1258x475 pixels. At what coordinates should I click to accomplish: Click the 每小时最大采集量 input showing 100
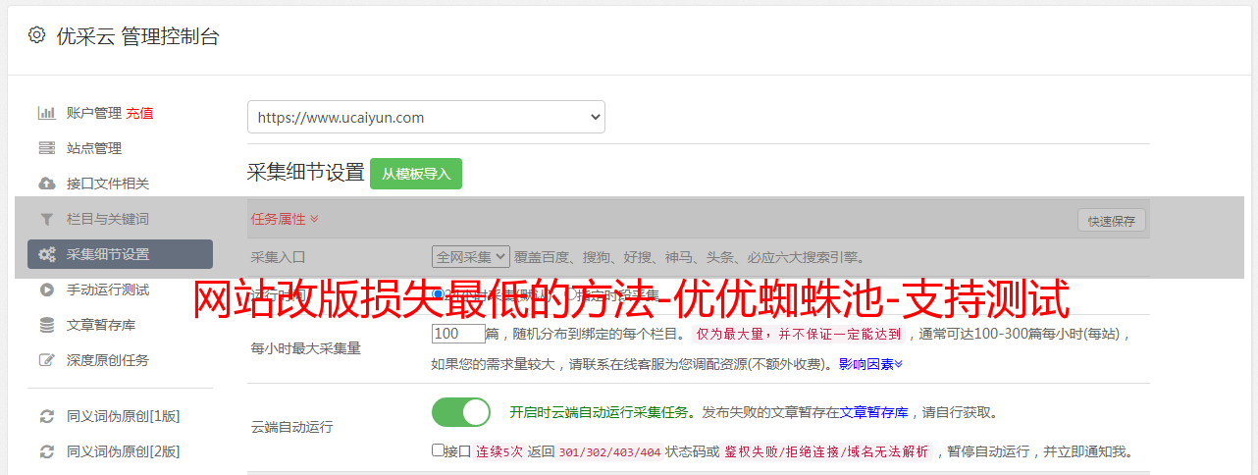click(x=458, y=334)
